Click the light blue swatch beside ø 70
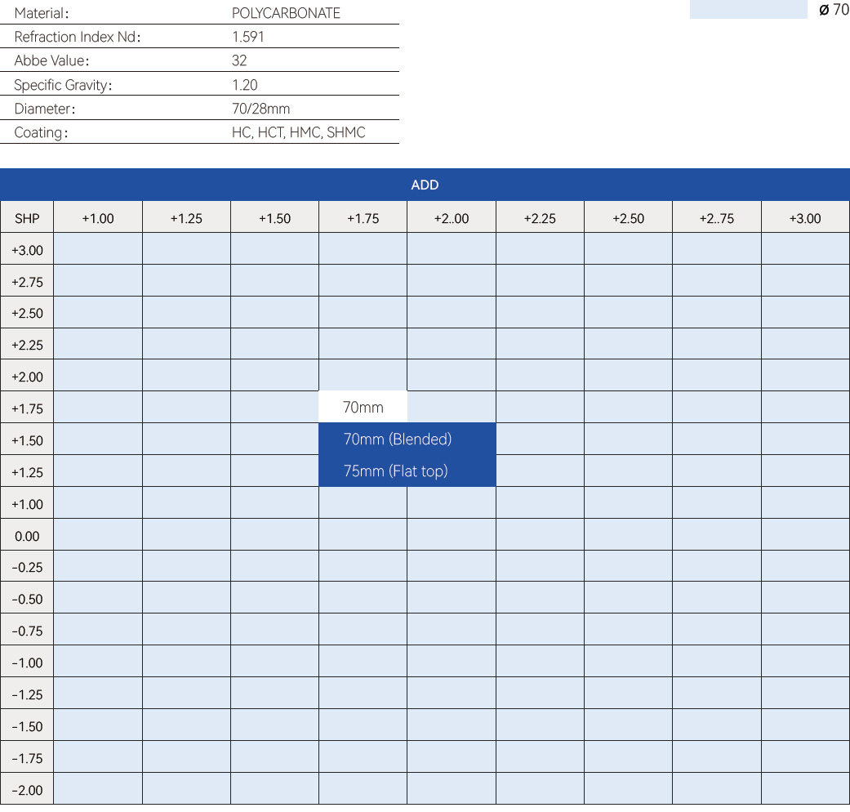The width and height of the screenshot is (850, 812). pos(747,10)
